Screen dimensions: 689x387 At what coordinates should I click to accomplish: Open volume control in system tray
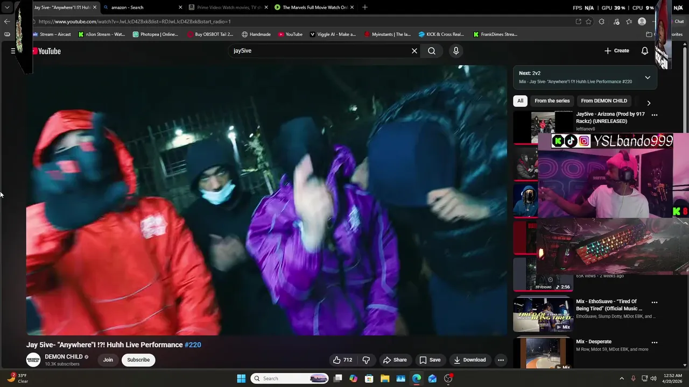[x=653, y=378]
